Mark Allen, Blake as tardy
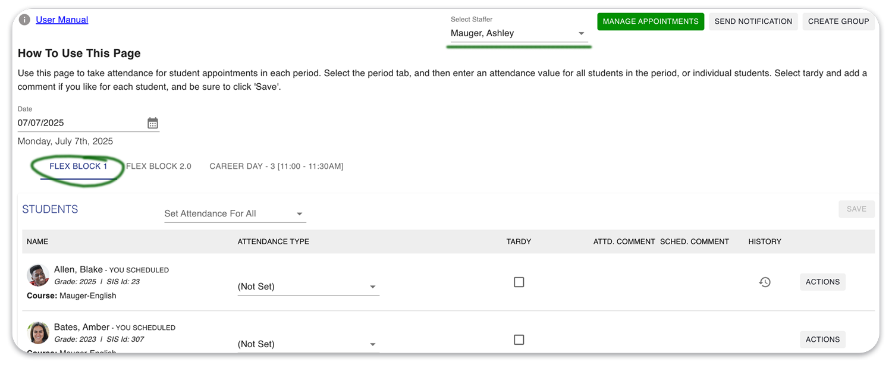This screenshot has height=368, width=892. [x=519, y=282]
